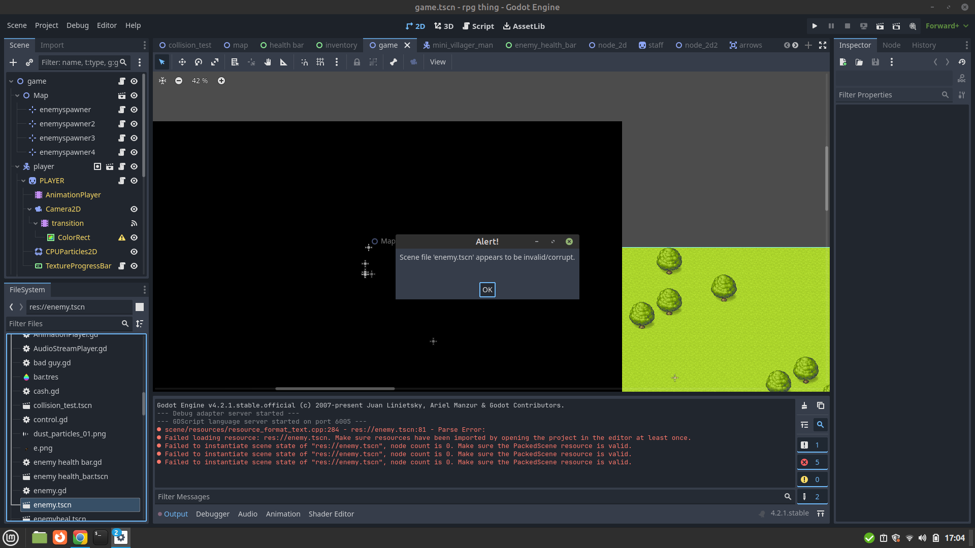Open the viewport View menu
The width and height of the screenshot is (975, 548).
coord(438,62)
